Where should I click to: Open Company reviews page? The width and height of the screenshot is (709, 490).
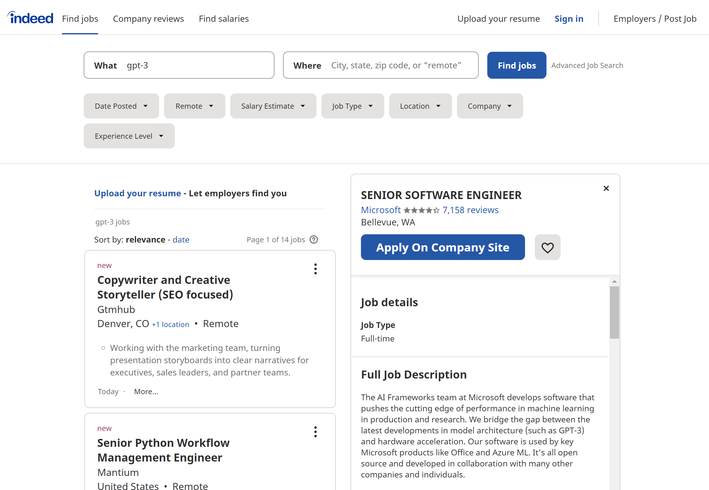point(148,19)
